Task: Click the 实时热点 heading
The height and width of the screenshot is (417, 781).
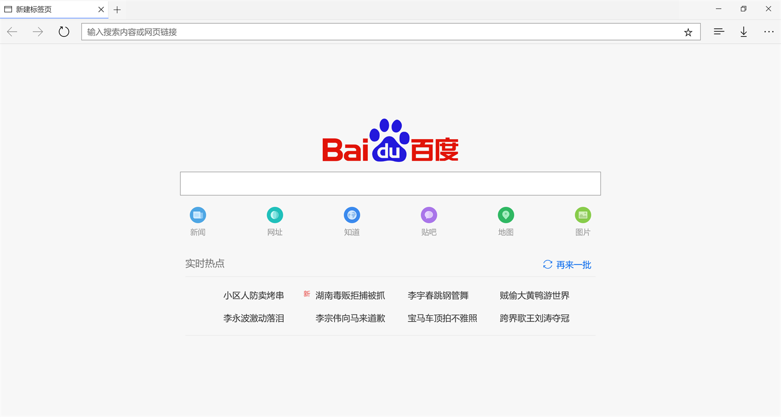Action: [205, 264]
